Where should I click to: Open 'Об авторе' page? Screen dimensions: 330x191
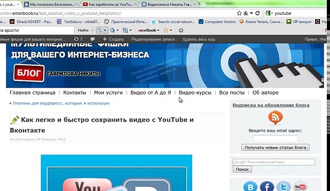265,92
